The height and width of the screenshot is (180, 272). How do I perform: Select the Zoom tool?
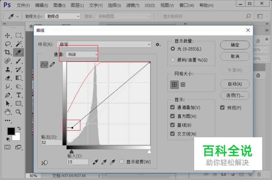[x=18, y=112]
